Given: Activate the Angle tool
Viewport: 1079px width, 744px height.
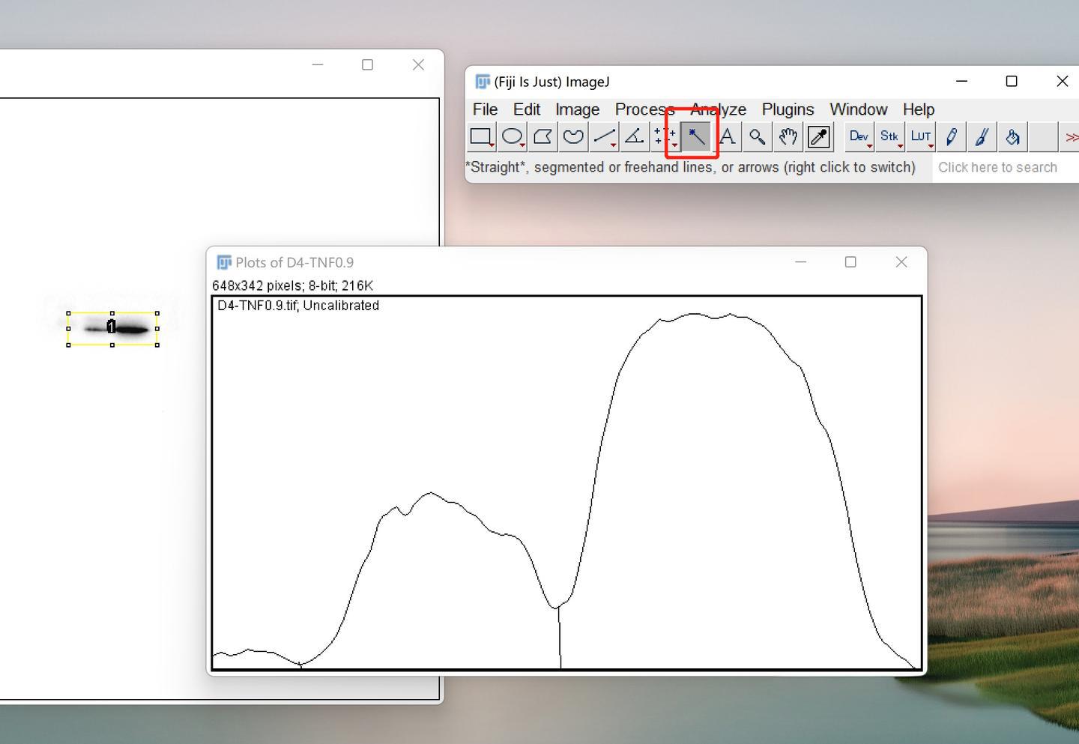Looking at the screenshot, I should point(635,137).
